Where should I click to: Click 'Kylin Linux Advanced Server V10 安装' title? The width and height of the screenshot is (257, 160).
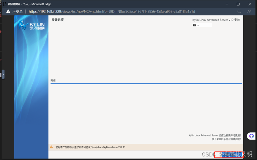click(x=216, y=20)
